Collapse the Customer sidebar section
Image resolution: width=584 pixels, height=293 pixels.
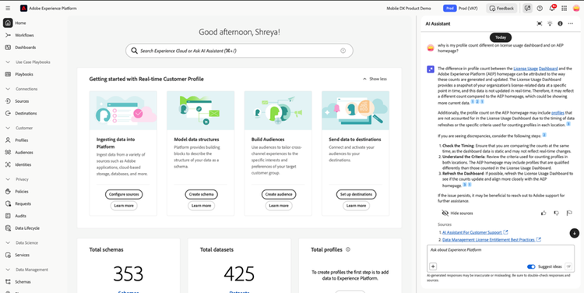(8, 128)
